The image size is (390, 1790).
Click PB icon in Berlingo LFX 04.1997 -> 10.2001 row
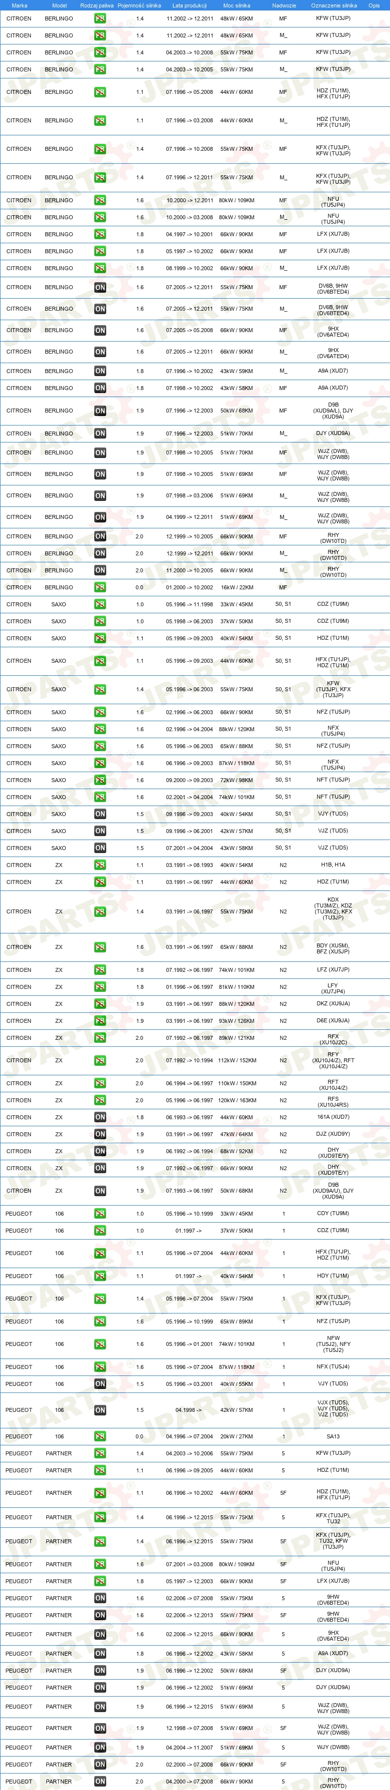(x=100, y=235)
